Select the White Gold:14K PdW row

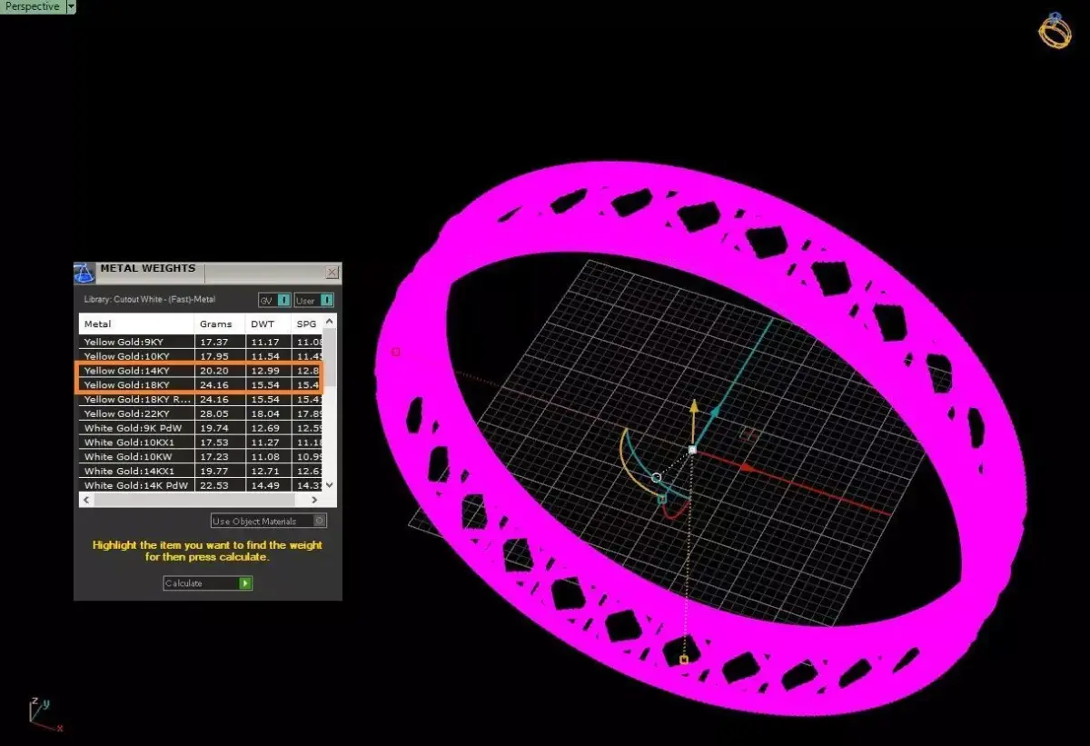(201, 485)
